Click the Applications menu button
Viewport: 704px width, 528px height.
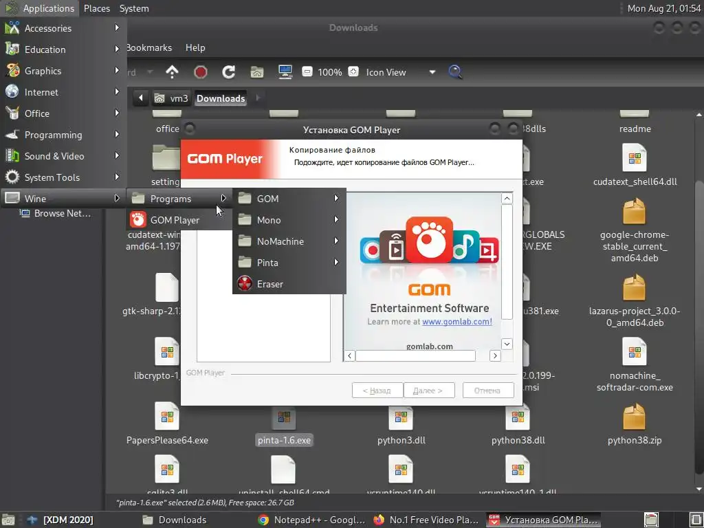pyautogui.click(x=39, y=8)
